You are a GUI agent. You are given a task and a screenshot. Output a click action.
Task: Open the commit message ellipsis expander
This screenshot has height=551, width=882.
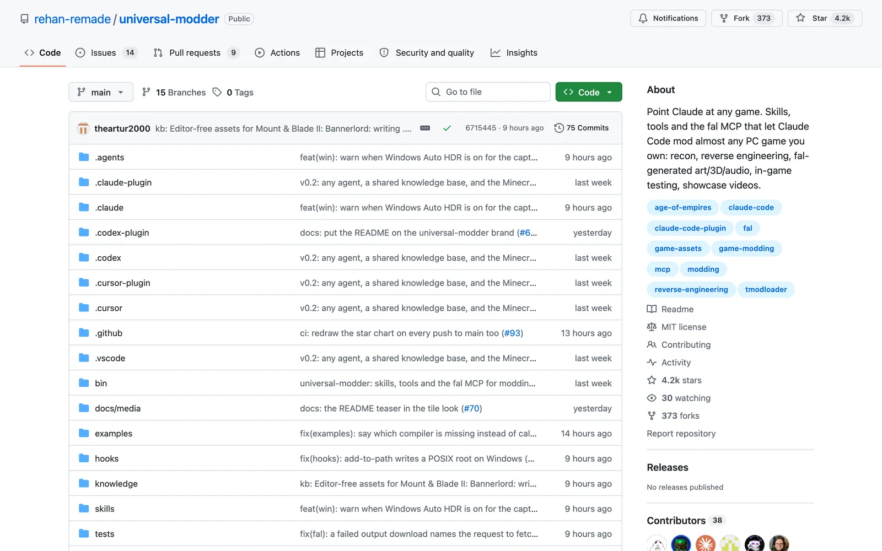click(x=425, y=128)
